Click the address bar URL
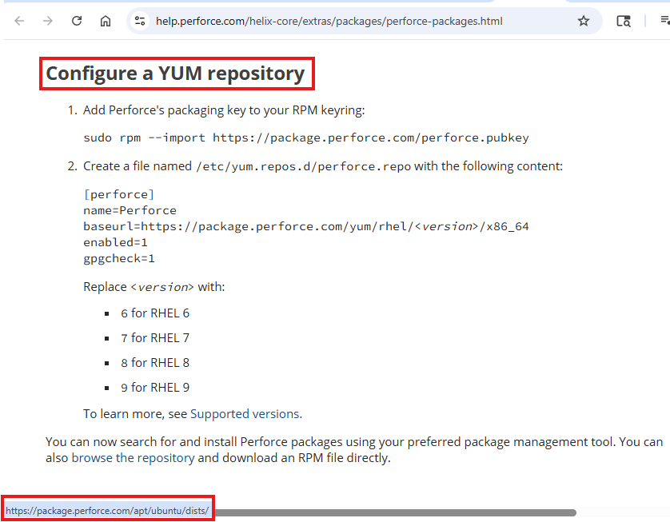Screen dimensions: 670x522 (328, 21)
